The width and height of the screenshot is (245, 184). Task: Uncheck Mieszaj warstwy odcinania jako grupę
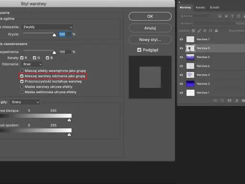22,76
